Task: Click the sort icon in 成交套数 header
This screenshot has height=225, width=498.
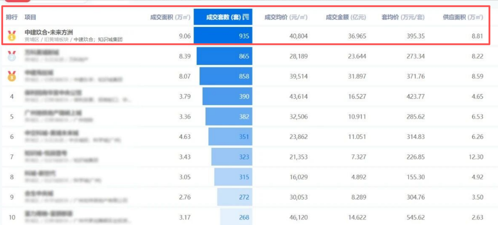Action: (x=246, y=17)
